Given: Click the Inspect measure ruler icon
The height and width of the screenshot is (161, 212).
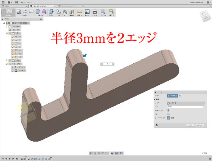Looking at the screenshot, I should [x=80, y=12].
